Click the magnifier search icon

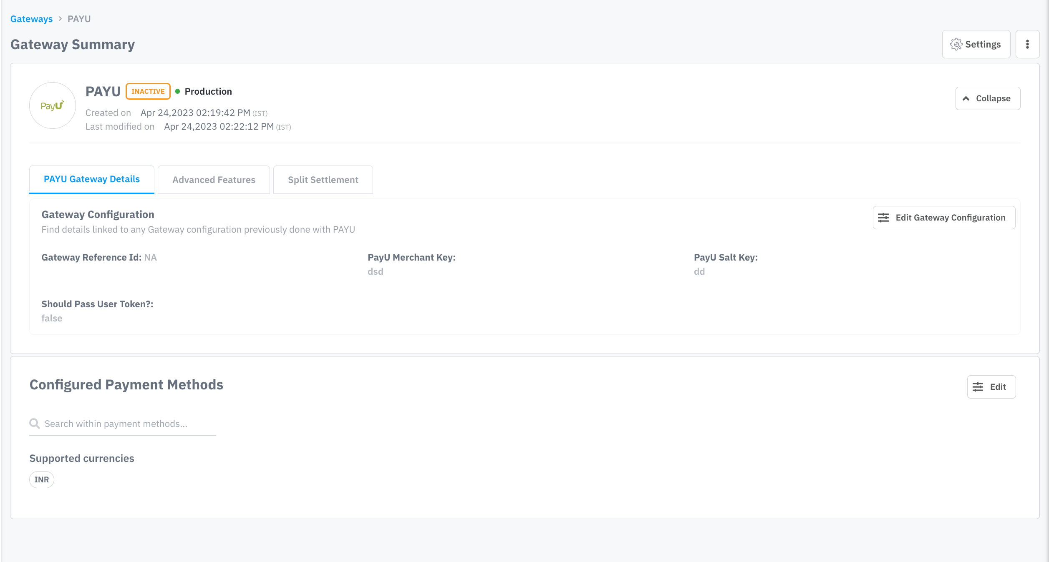tap(35, 424)
